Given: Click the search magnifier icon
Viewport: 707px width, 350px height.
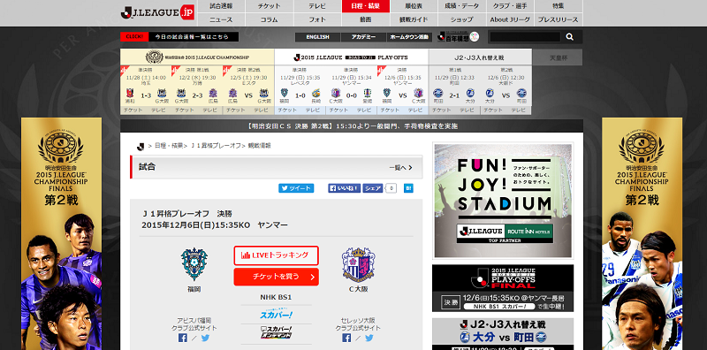Looking at the screenshot, I should point(569,37).
